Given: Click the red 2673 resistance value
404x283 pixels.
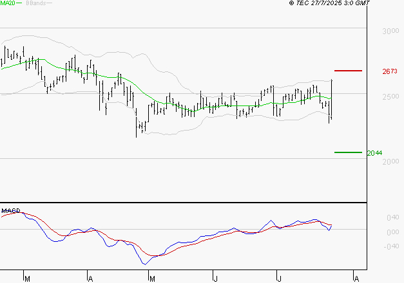Looking at the screenshot, I should pos(390,71).
